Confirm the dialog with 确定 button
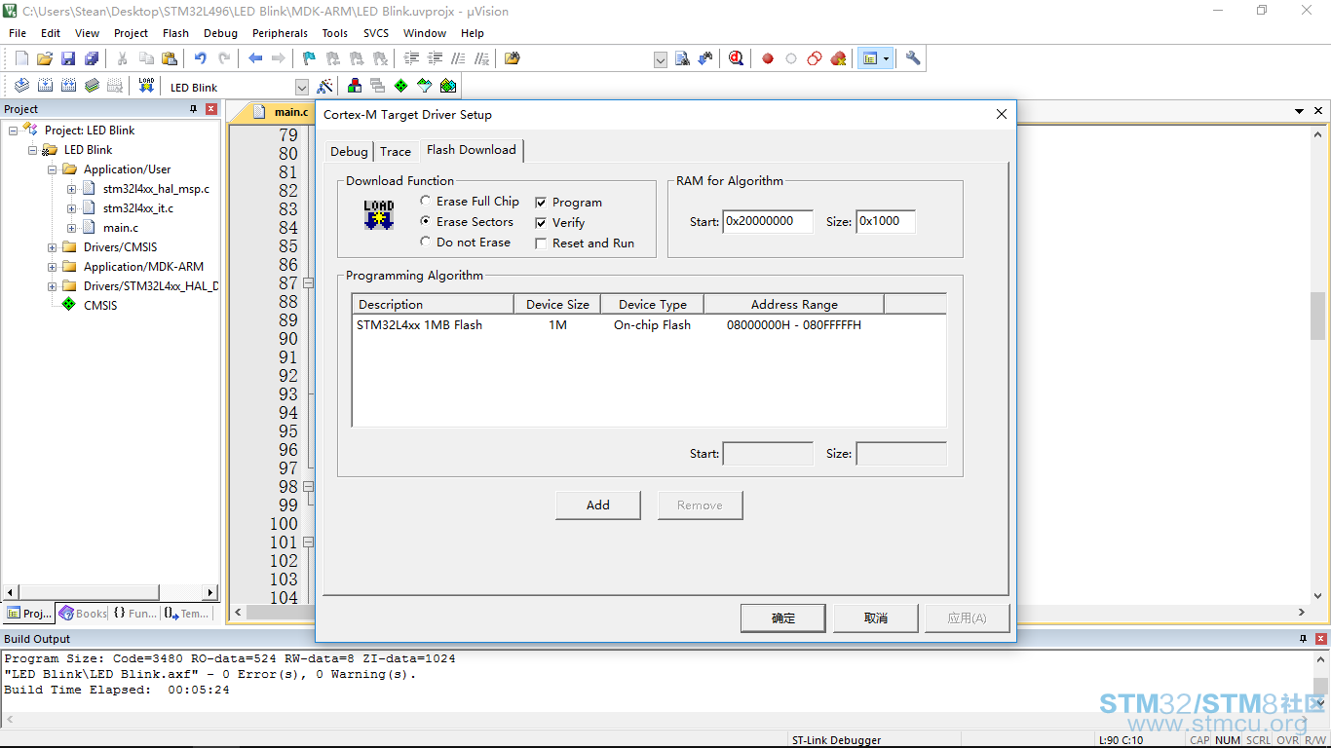The image size is (1331, 748). tap(783, 618)
